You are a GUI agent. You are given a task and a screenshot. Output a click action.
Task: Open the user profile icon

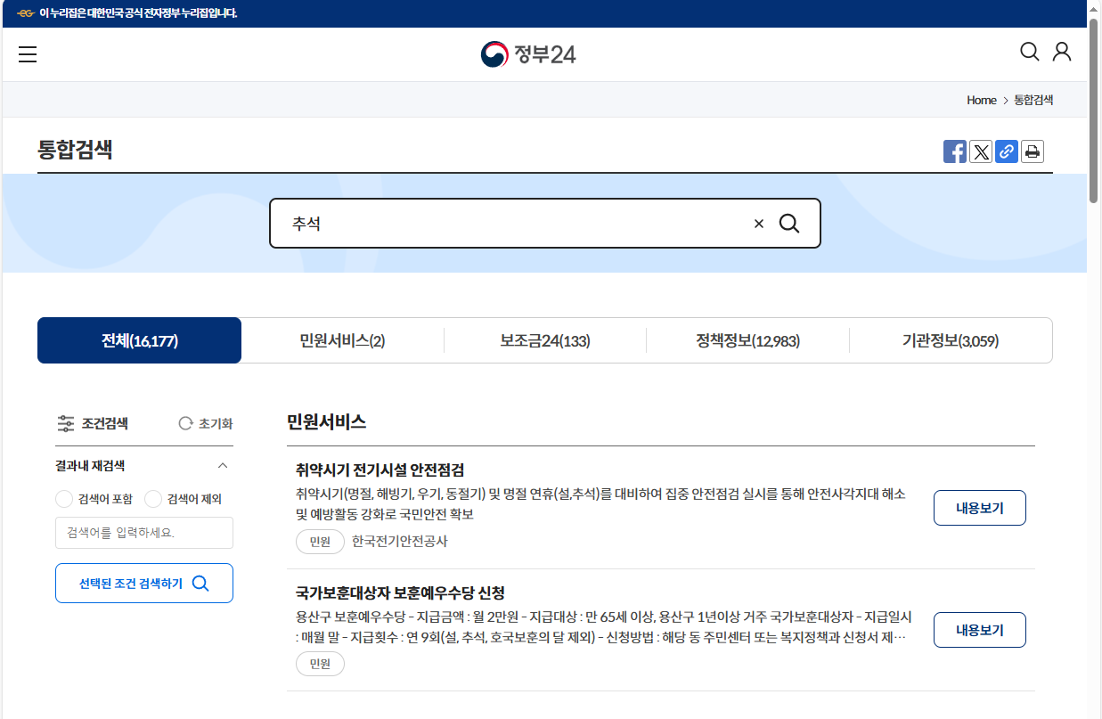(x=1061, y=52)
